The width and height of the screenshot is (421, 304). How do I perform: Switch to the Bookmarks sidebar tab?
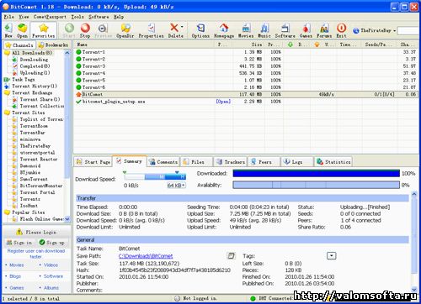[x=53, y=45]
